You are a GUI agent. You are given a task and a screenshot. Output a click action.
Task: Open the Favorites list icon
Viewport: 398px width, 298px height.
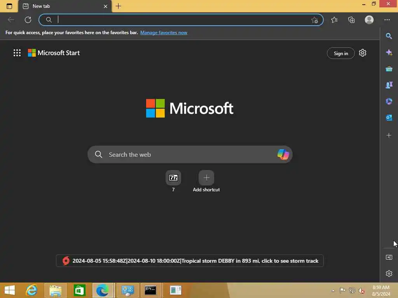point(334,20)
